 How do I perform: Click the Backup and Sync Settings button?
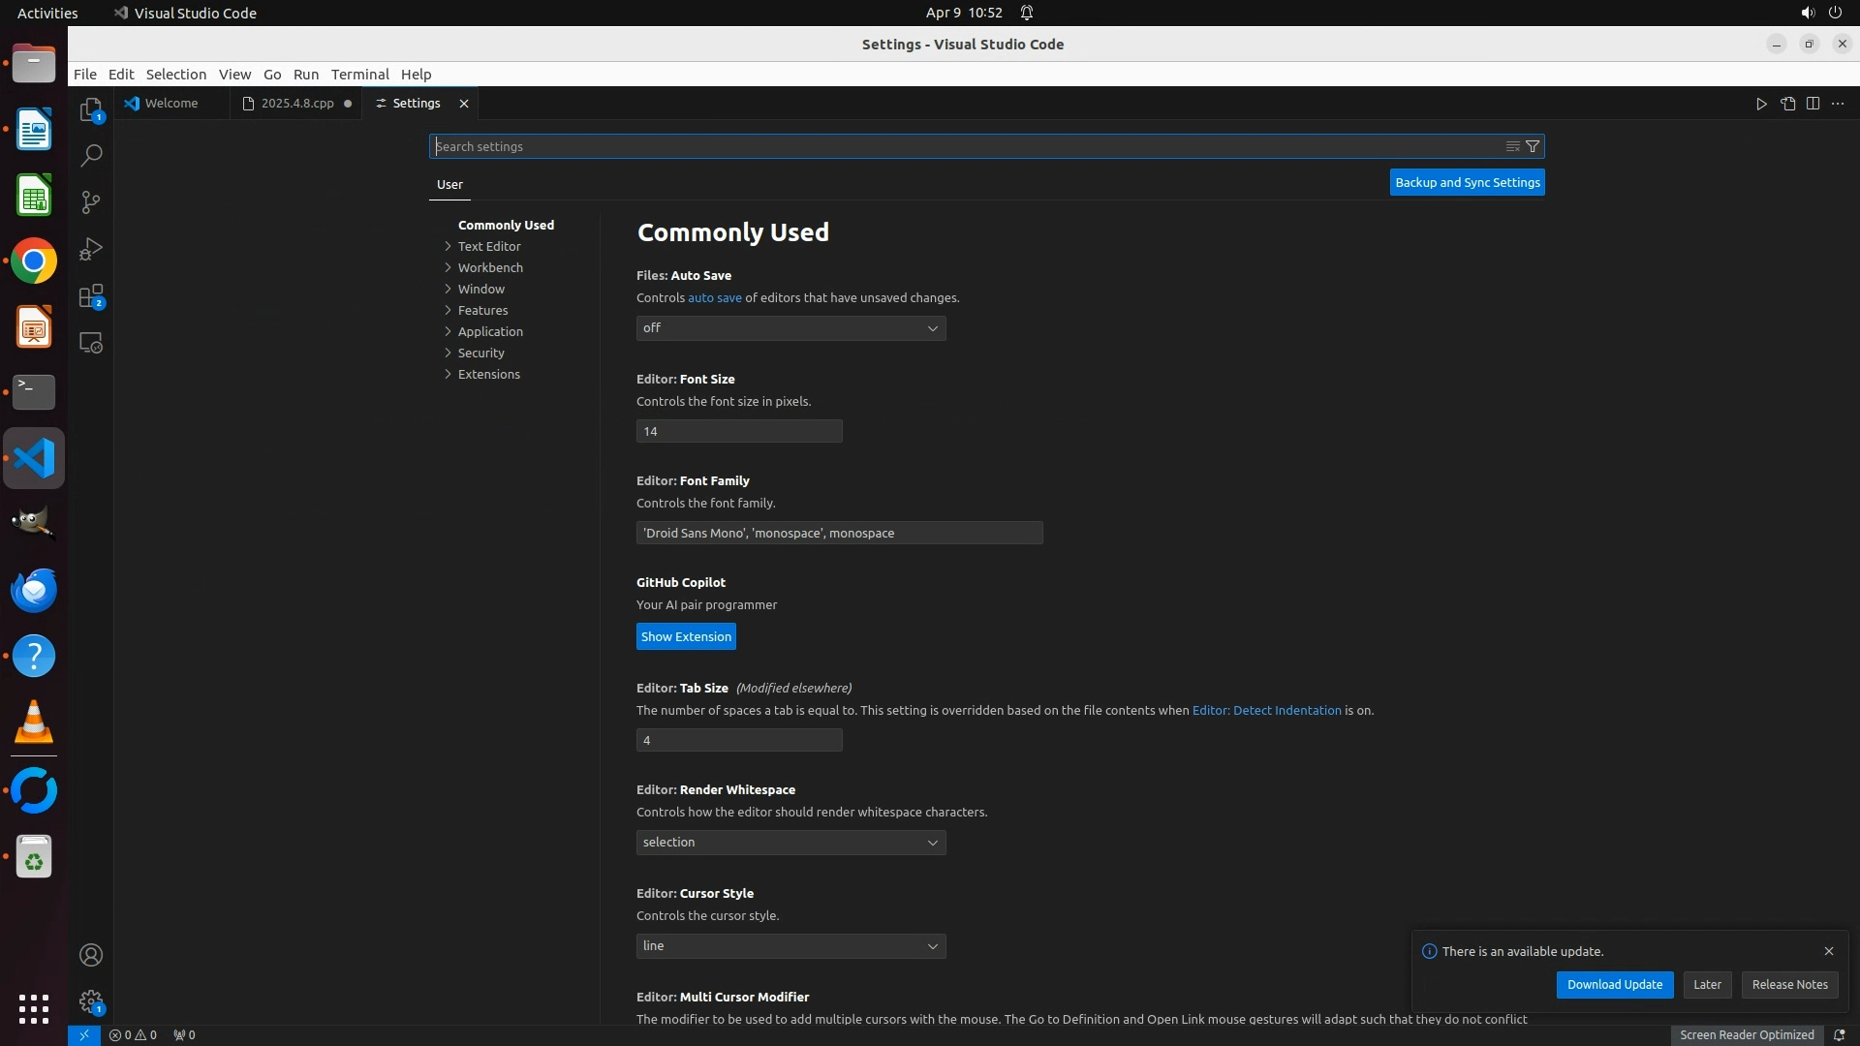(1467, 182)
